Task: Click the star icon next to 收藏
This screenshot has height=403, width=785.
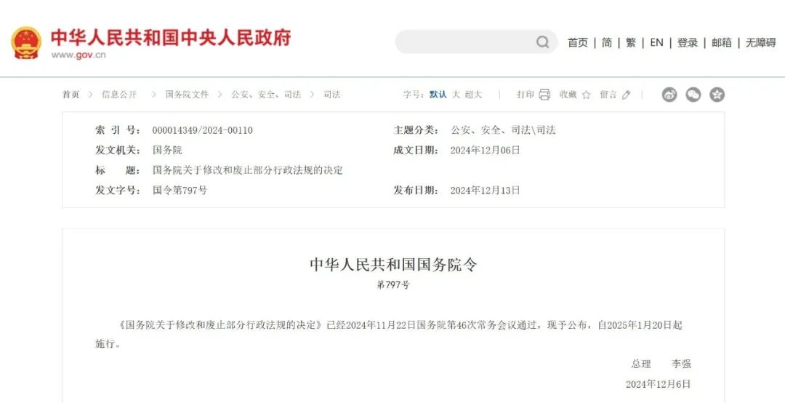Action: click(587, 95)
